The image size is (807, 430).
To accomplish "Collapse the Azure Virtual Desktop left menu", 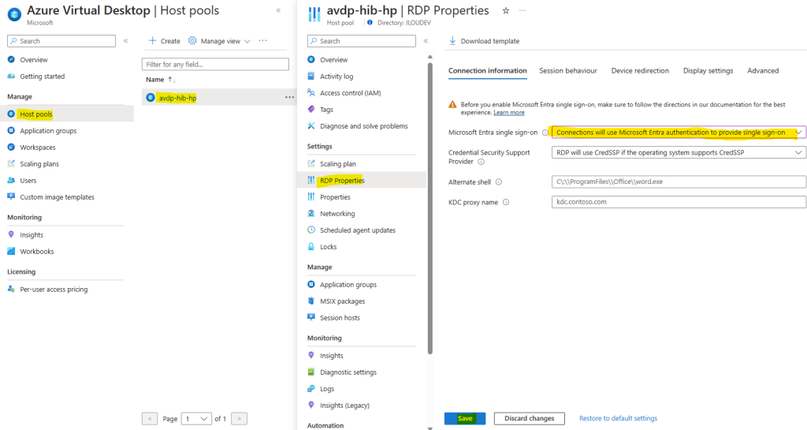I will (125, 41).
